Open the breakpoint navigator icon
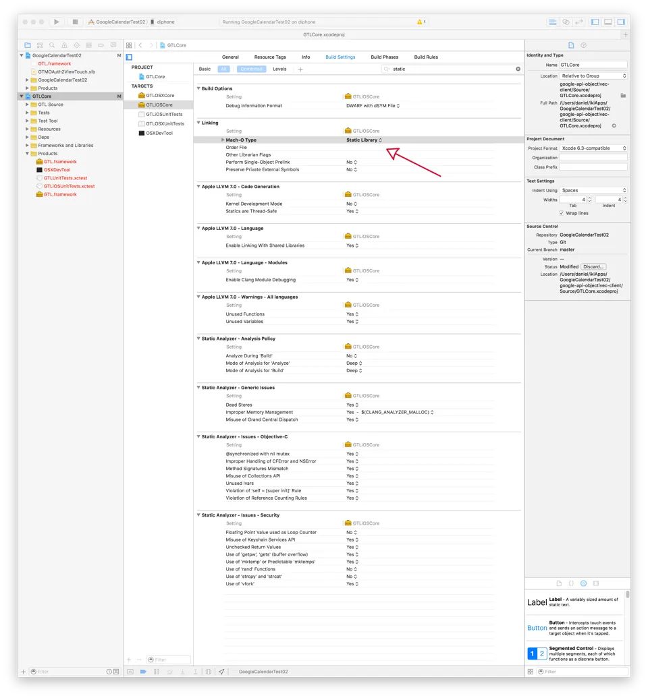 [101, 45]
